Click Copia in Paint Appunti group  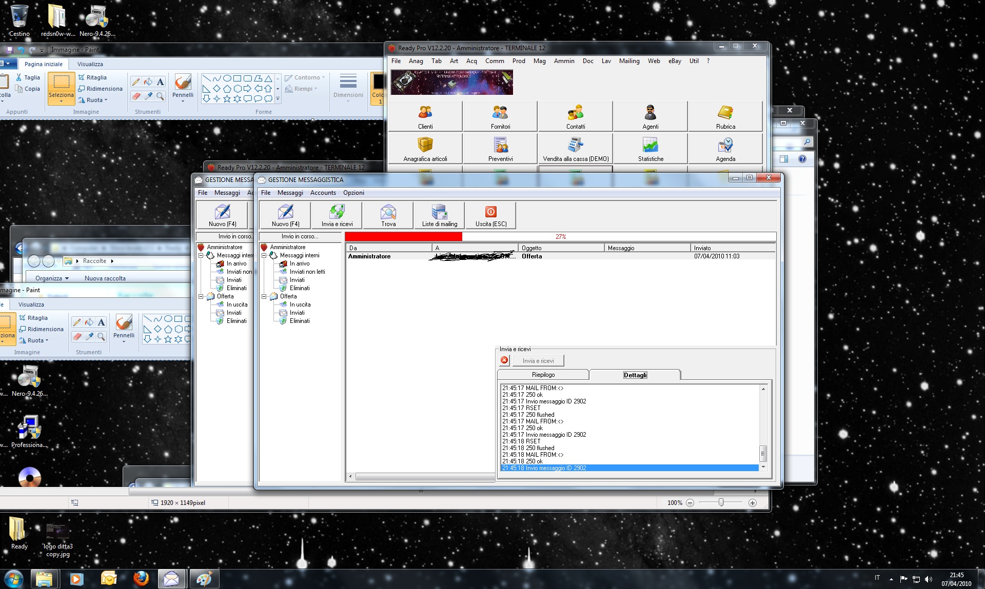point(28,89)
